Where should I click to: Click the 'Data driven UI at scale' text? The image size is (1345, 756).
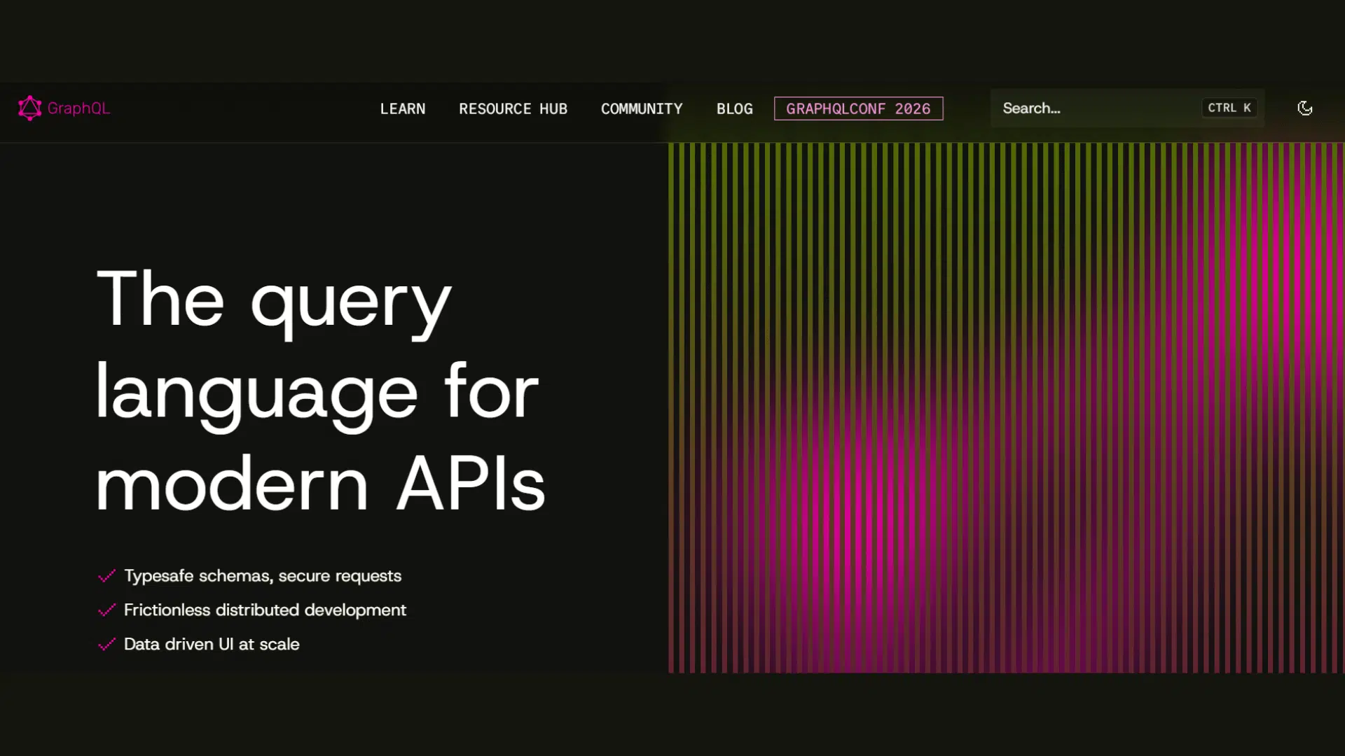click(212, 645)
